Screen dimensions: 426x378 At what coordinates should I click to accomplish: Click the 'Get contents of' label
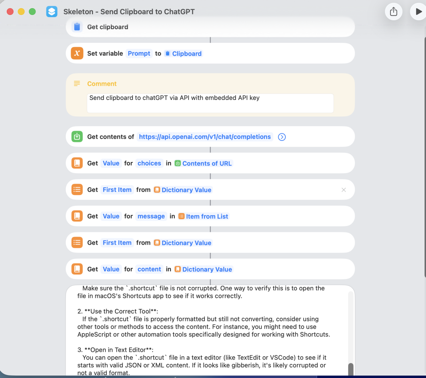click(x=111, y=137)
